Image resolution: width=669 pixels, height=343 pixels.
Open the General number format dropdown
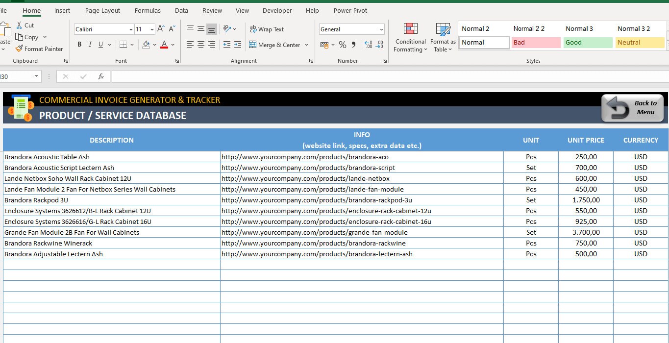(x=382, y=29)
